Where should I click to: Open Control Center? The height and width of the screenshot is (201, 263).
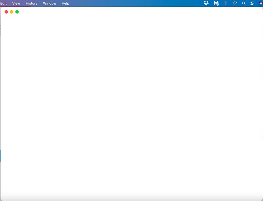pyautogui.click(x=252, y=3)
